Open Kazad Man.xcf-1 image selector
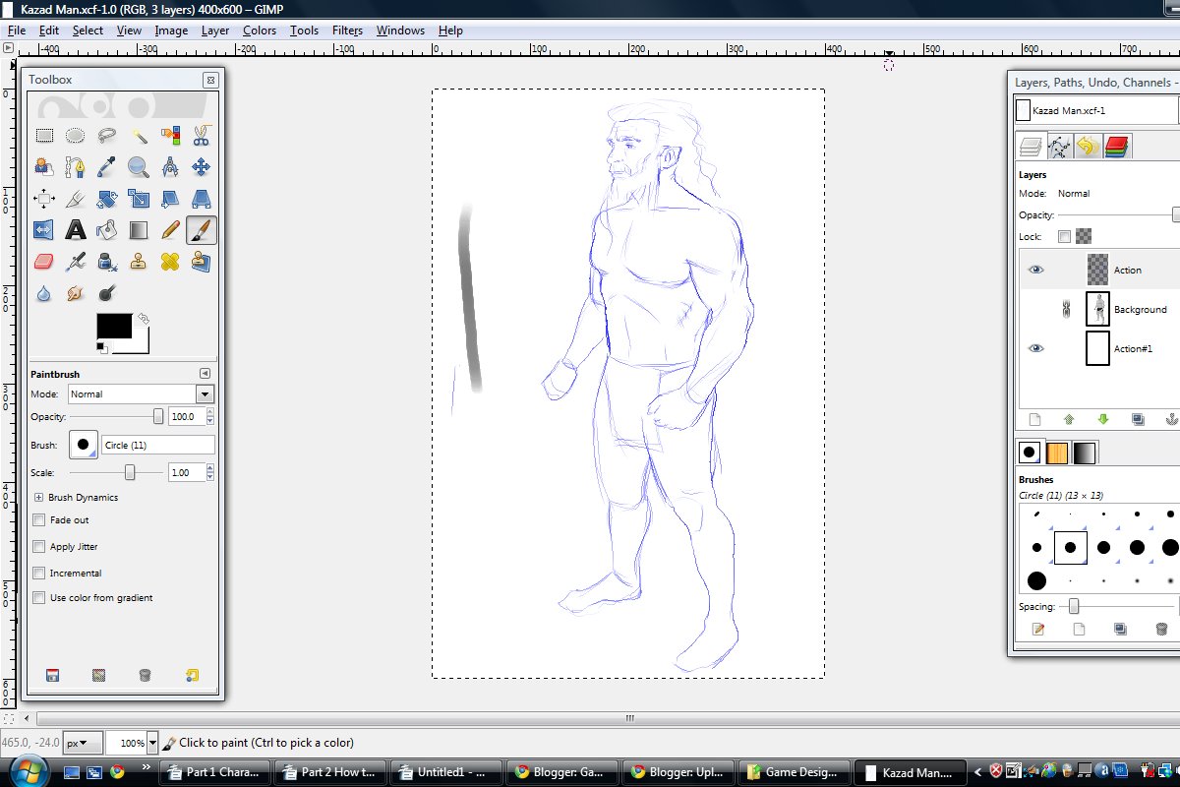The width and height of the screenshot is (1180, 787). (x=1095, y=110)
